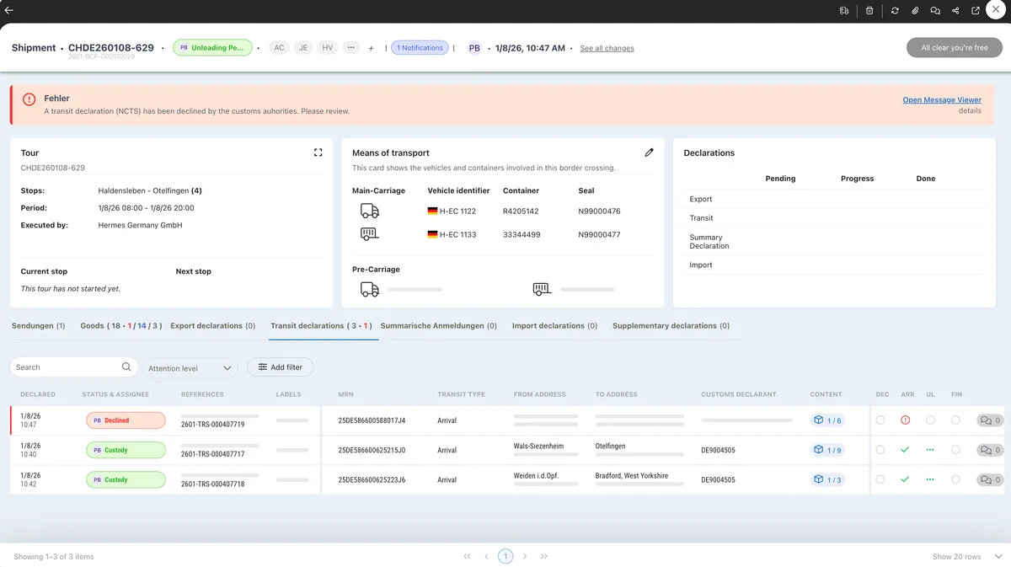The image size is (1011, 567).
Task: Open comments bubble on the Declined row
Action: [989, 420]
